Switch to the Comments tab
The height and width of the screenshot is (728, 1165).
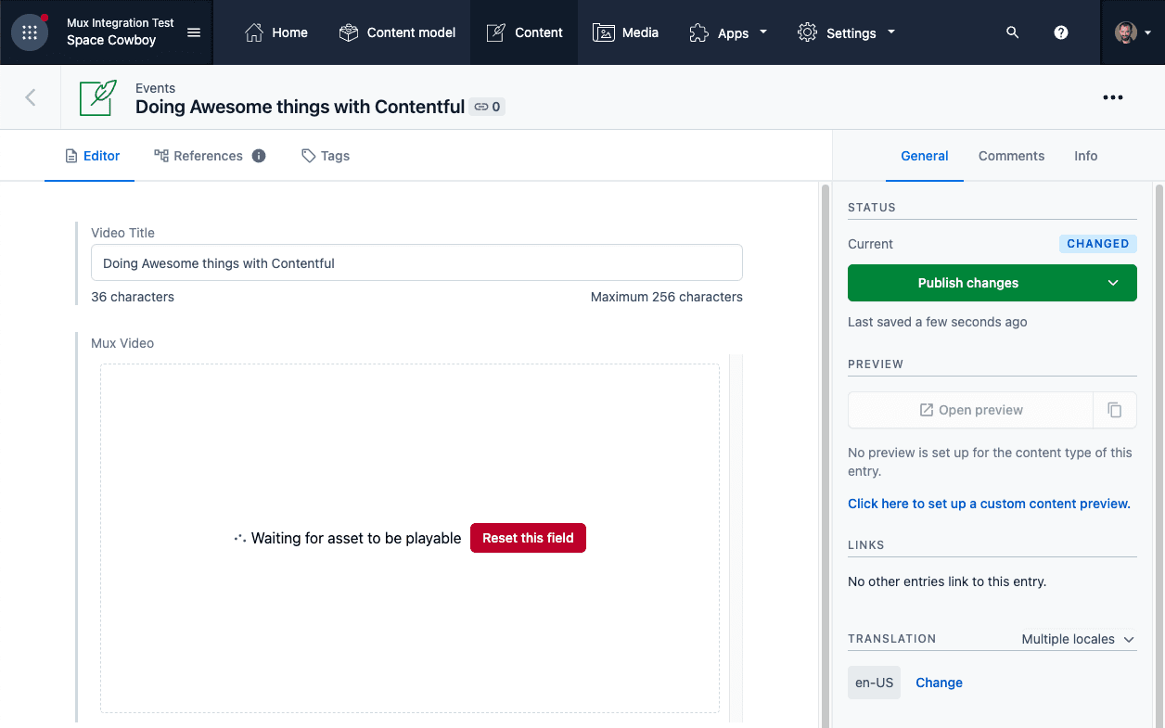[1011, 156]
